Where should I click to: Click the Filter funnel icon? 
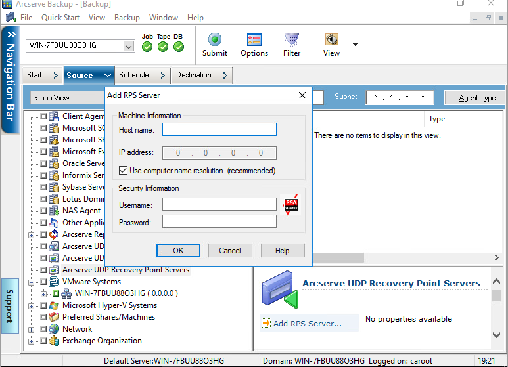pyautogui.click(x=292, y=39)
